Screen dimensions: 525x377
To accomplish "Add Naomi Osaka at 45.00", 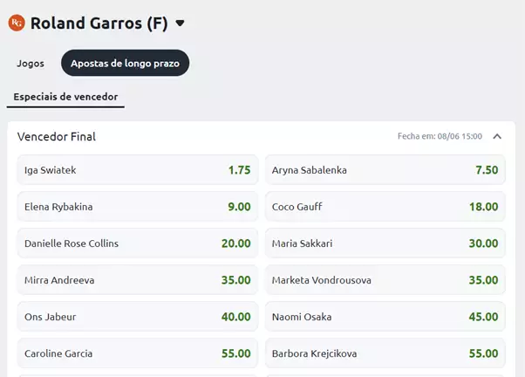I will (385, 317).
